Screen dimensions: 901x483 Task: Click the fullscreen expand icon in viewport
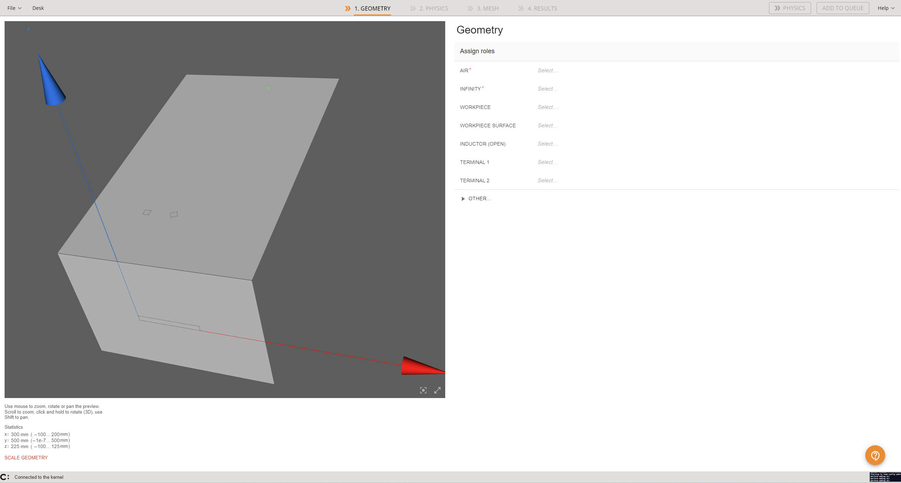click(437, 390)
